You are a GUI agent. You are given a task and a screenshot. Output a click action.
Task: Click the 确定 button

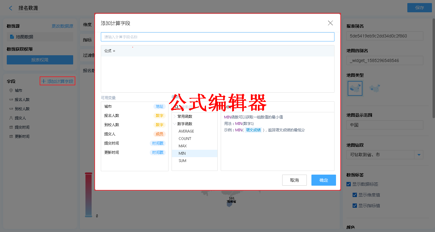(323, 180)
